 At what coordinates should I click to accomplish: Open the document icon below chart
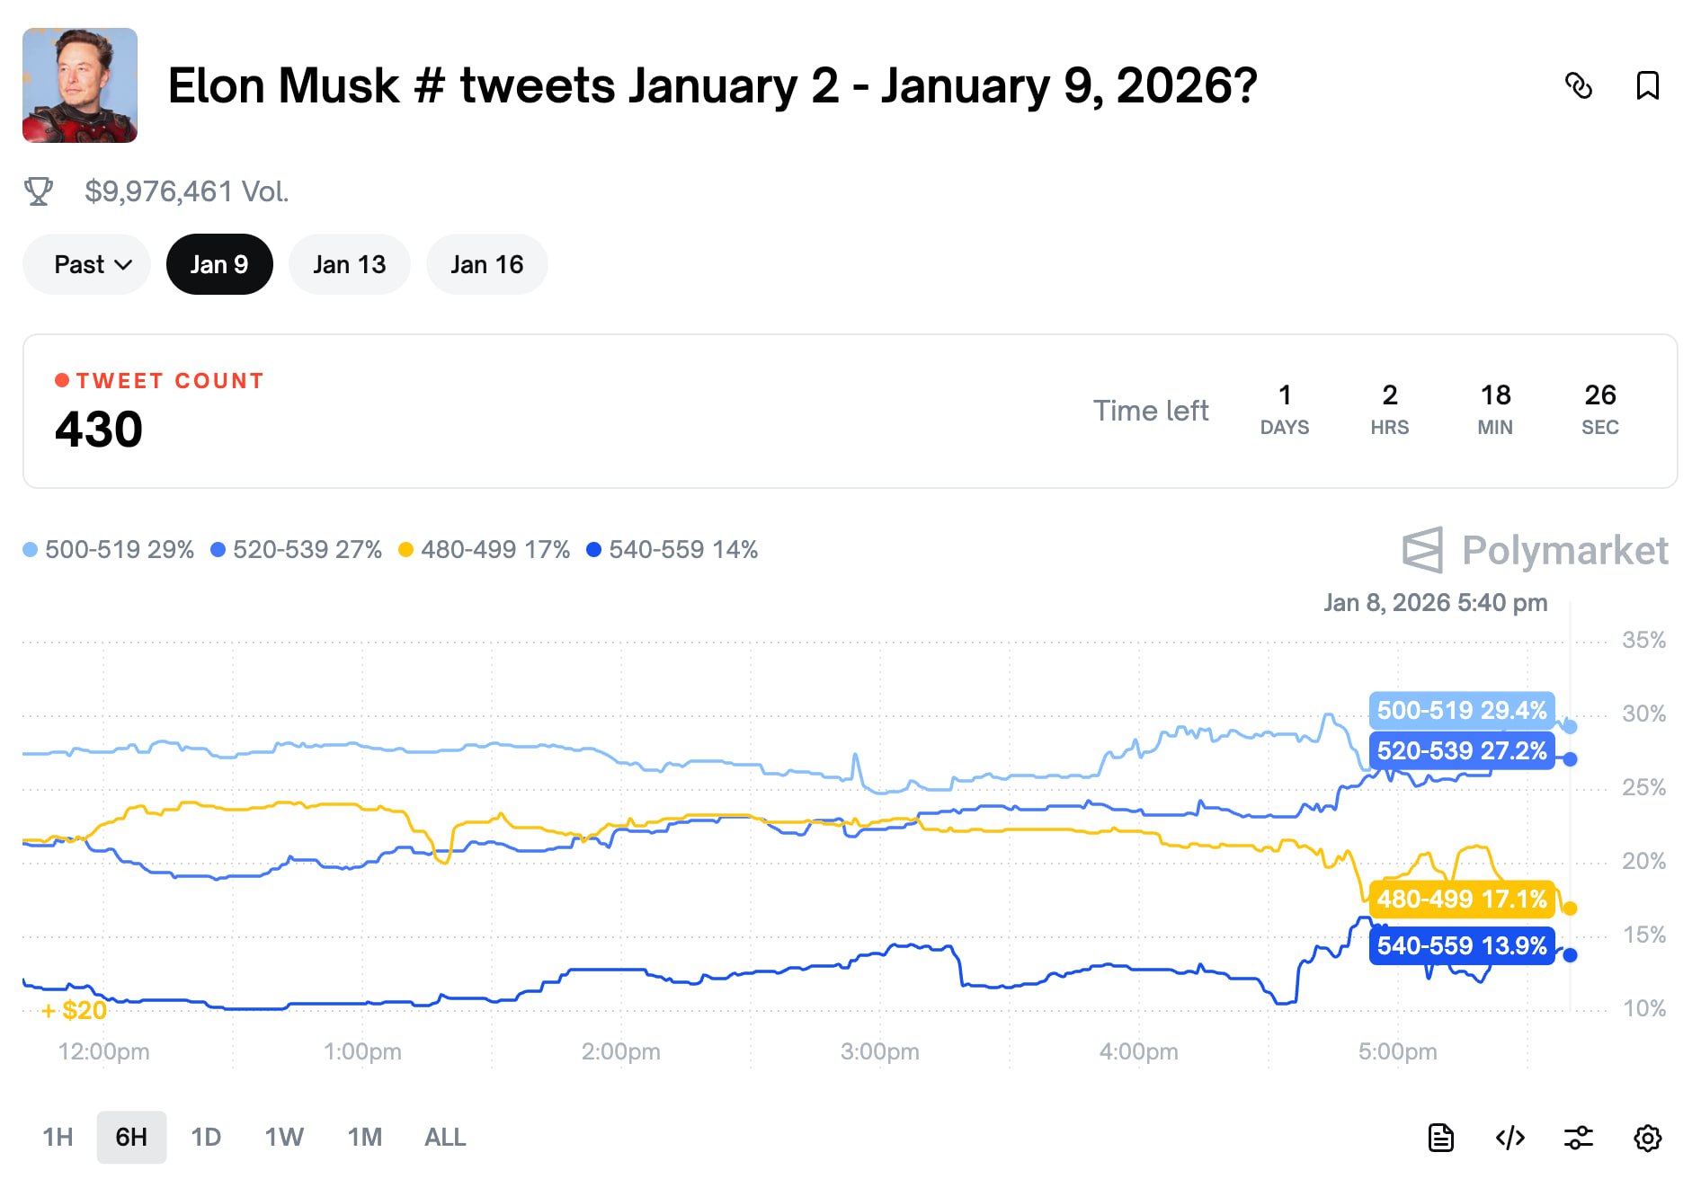tap(1440, 1138)
